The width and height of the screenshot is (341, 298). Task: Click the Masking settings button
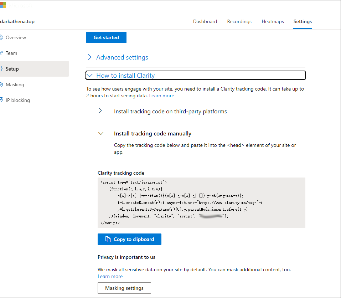[124, 288]
